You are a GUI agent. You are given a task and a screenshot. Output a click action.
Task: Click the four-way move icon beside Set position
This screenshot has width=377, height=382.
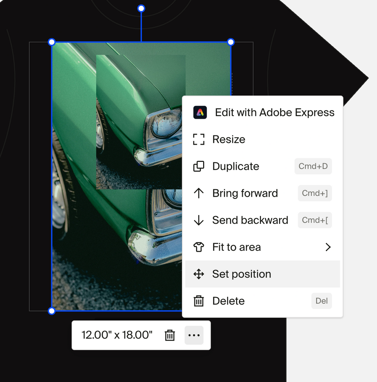tap(199, 274)
